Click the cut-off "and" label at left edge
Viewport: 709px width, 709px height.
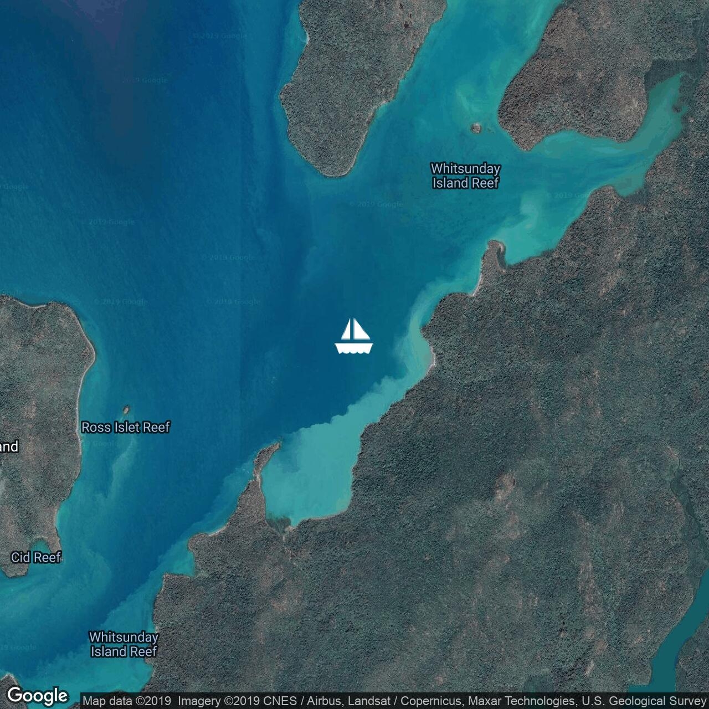(9, 446)
